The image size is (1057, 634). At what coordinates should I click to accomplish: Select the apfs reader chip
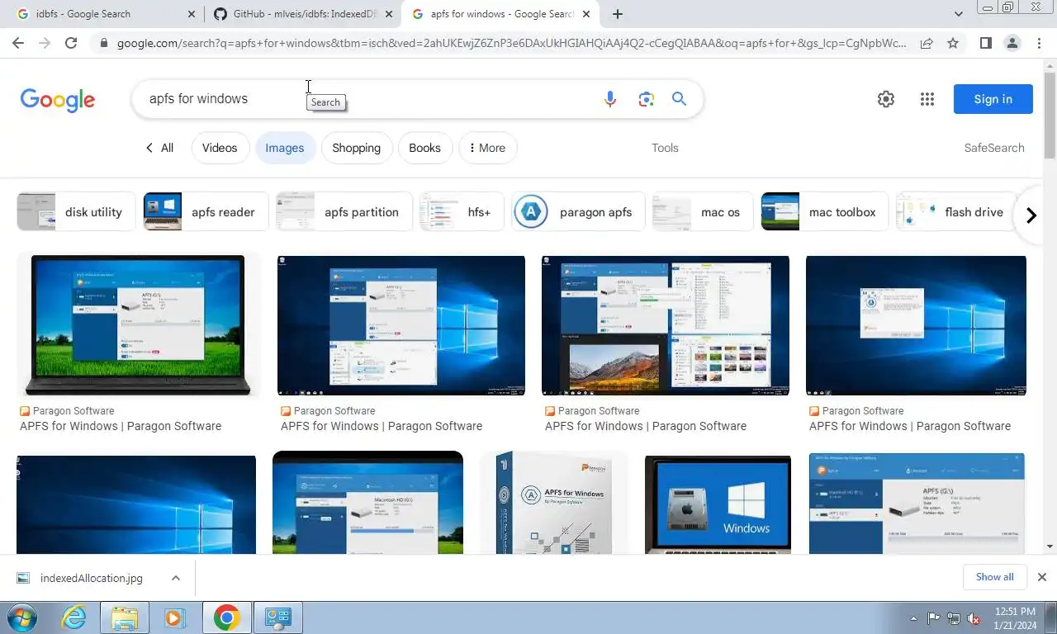206,212
